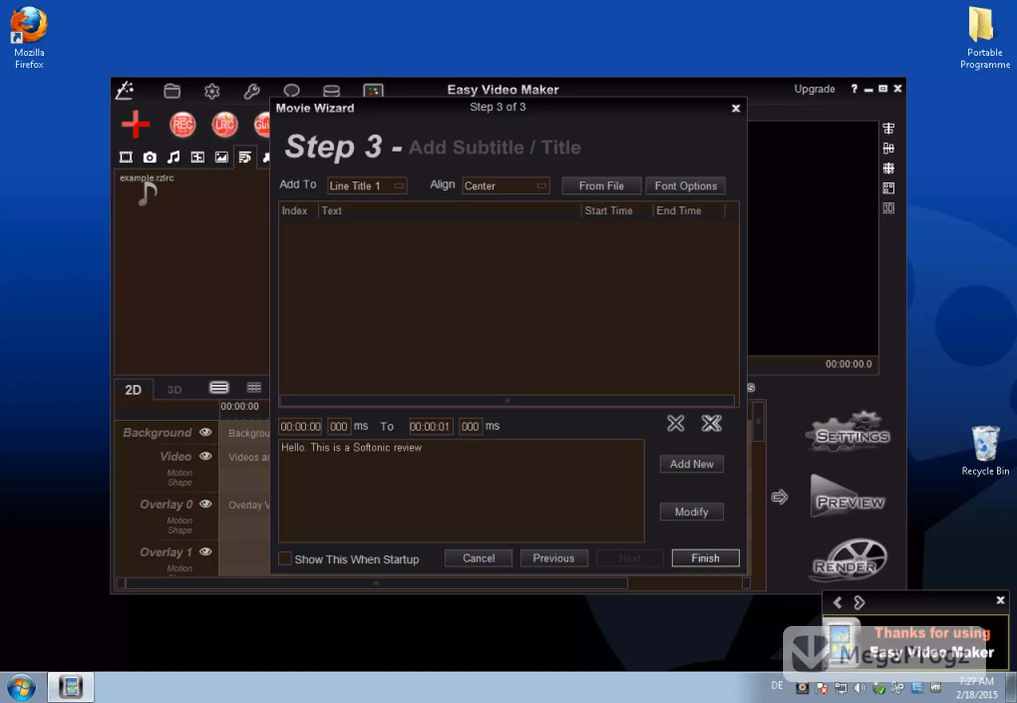Open the gear settings icon in top toolbar
This screenshot has height=703, width=1017.
coord(212,91)
